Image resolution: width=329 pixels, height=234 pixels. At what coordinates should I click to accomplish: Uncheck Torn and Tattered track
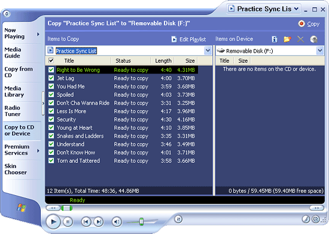tap(51, 160)
